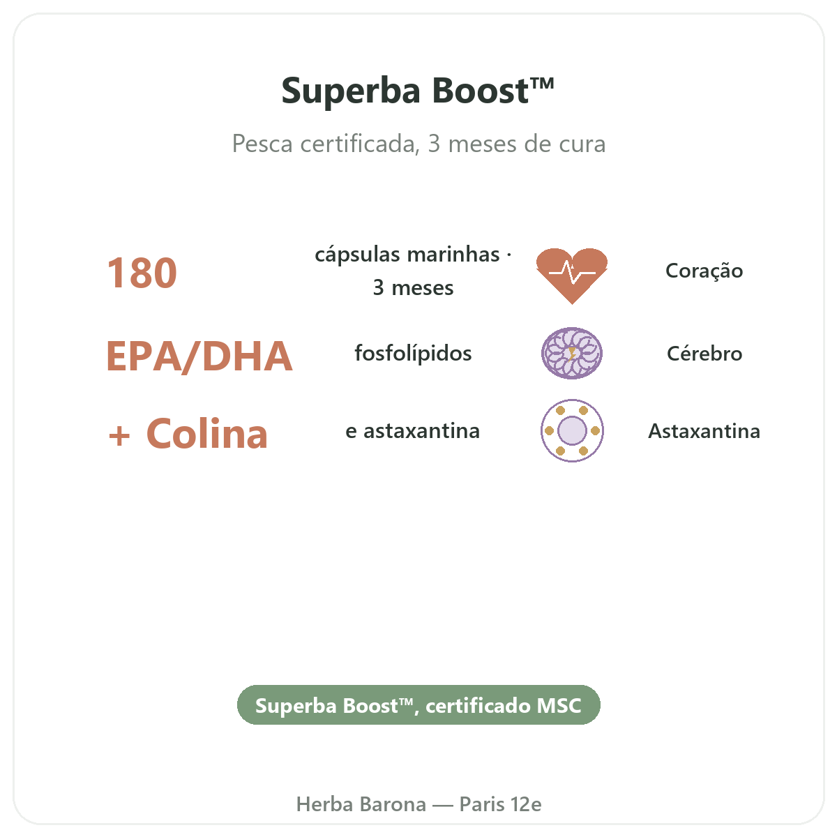Click the MSC word in green badge
The height and width of the screenshot is (837, 837).
point(559,706)
